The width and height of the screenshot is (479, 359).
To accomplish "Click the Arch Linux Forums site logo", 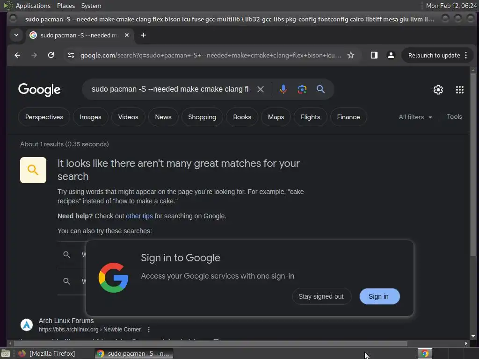I will coord(27,325).
